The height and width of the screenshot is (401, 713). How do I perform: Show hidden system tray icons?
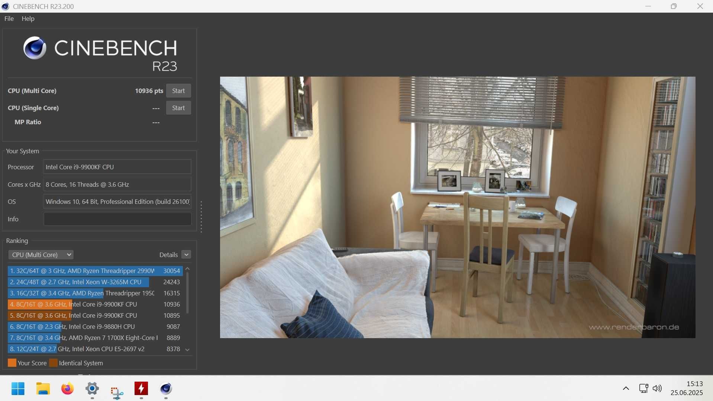tap(626, 388)
